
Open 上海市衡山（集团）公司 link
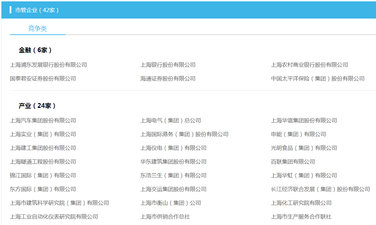coord(171,203)
